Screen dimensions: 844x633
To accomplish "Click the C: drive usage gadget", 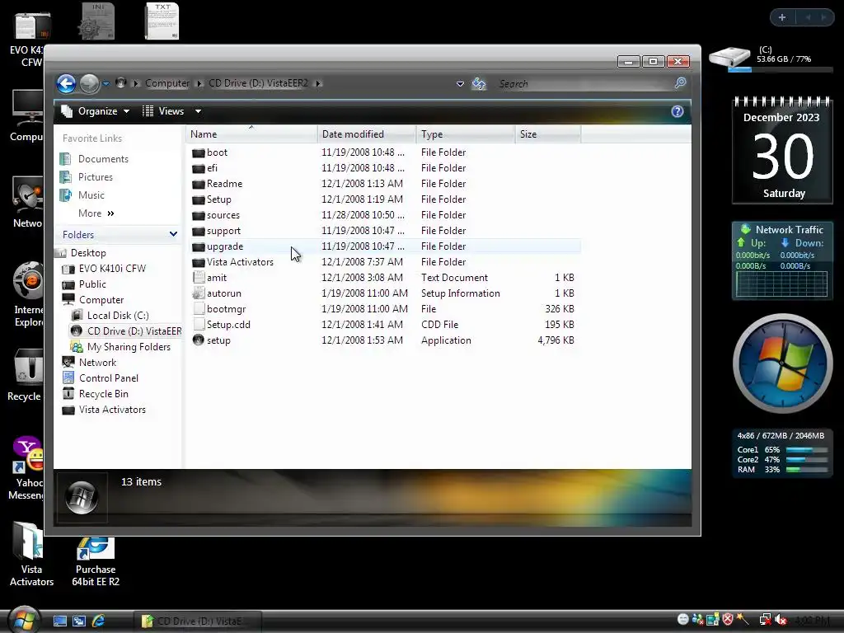I will point(771,59).
